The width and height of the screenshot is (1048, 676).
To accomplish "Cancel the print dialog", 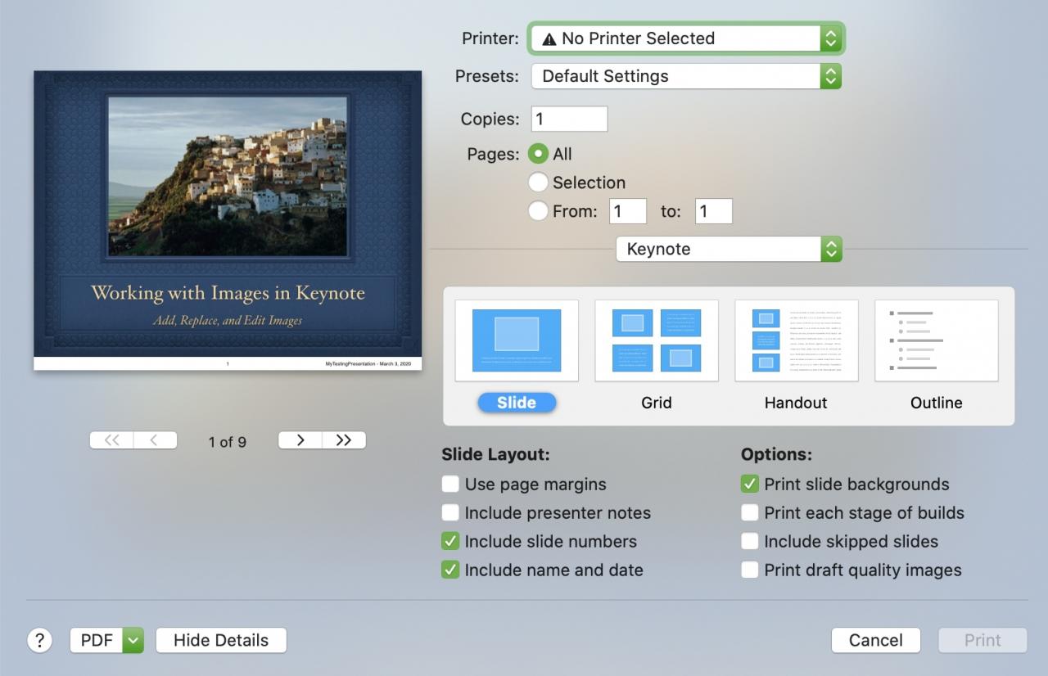I will point(876,640).
